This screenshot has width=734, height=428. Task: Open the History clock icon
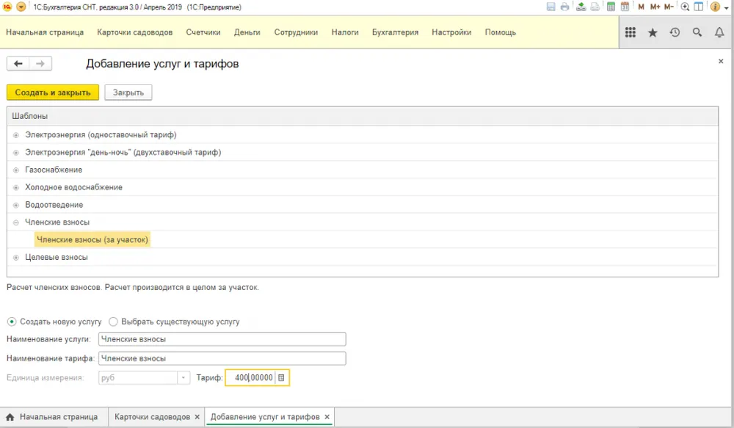[x=675, y=32]
